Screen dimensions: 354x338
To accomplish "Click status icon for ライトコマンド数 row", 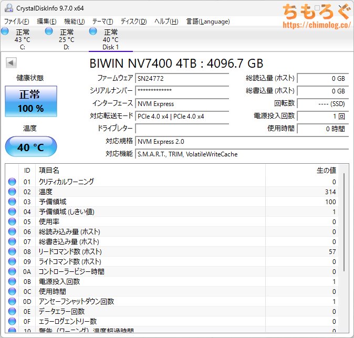I will 12,261.
